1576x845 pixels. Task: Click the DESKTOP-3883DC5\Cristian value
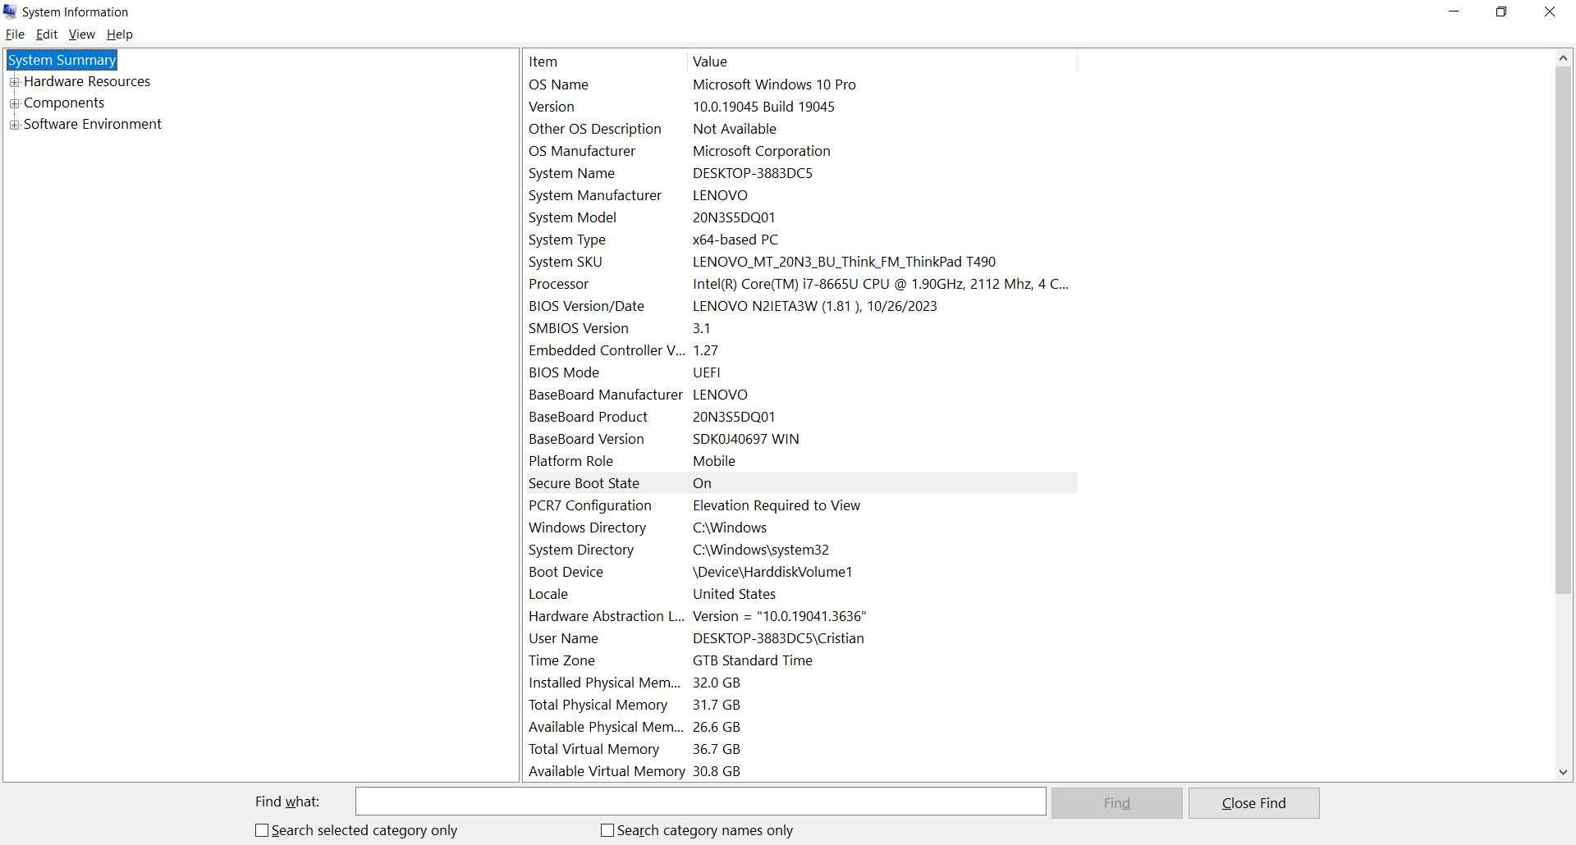click(x=778, y=638)
